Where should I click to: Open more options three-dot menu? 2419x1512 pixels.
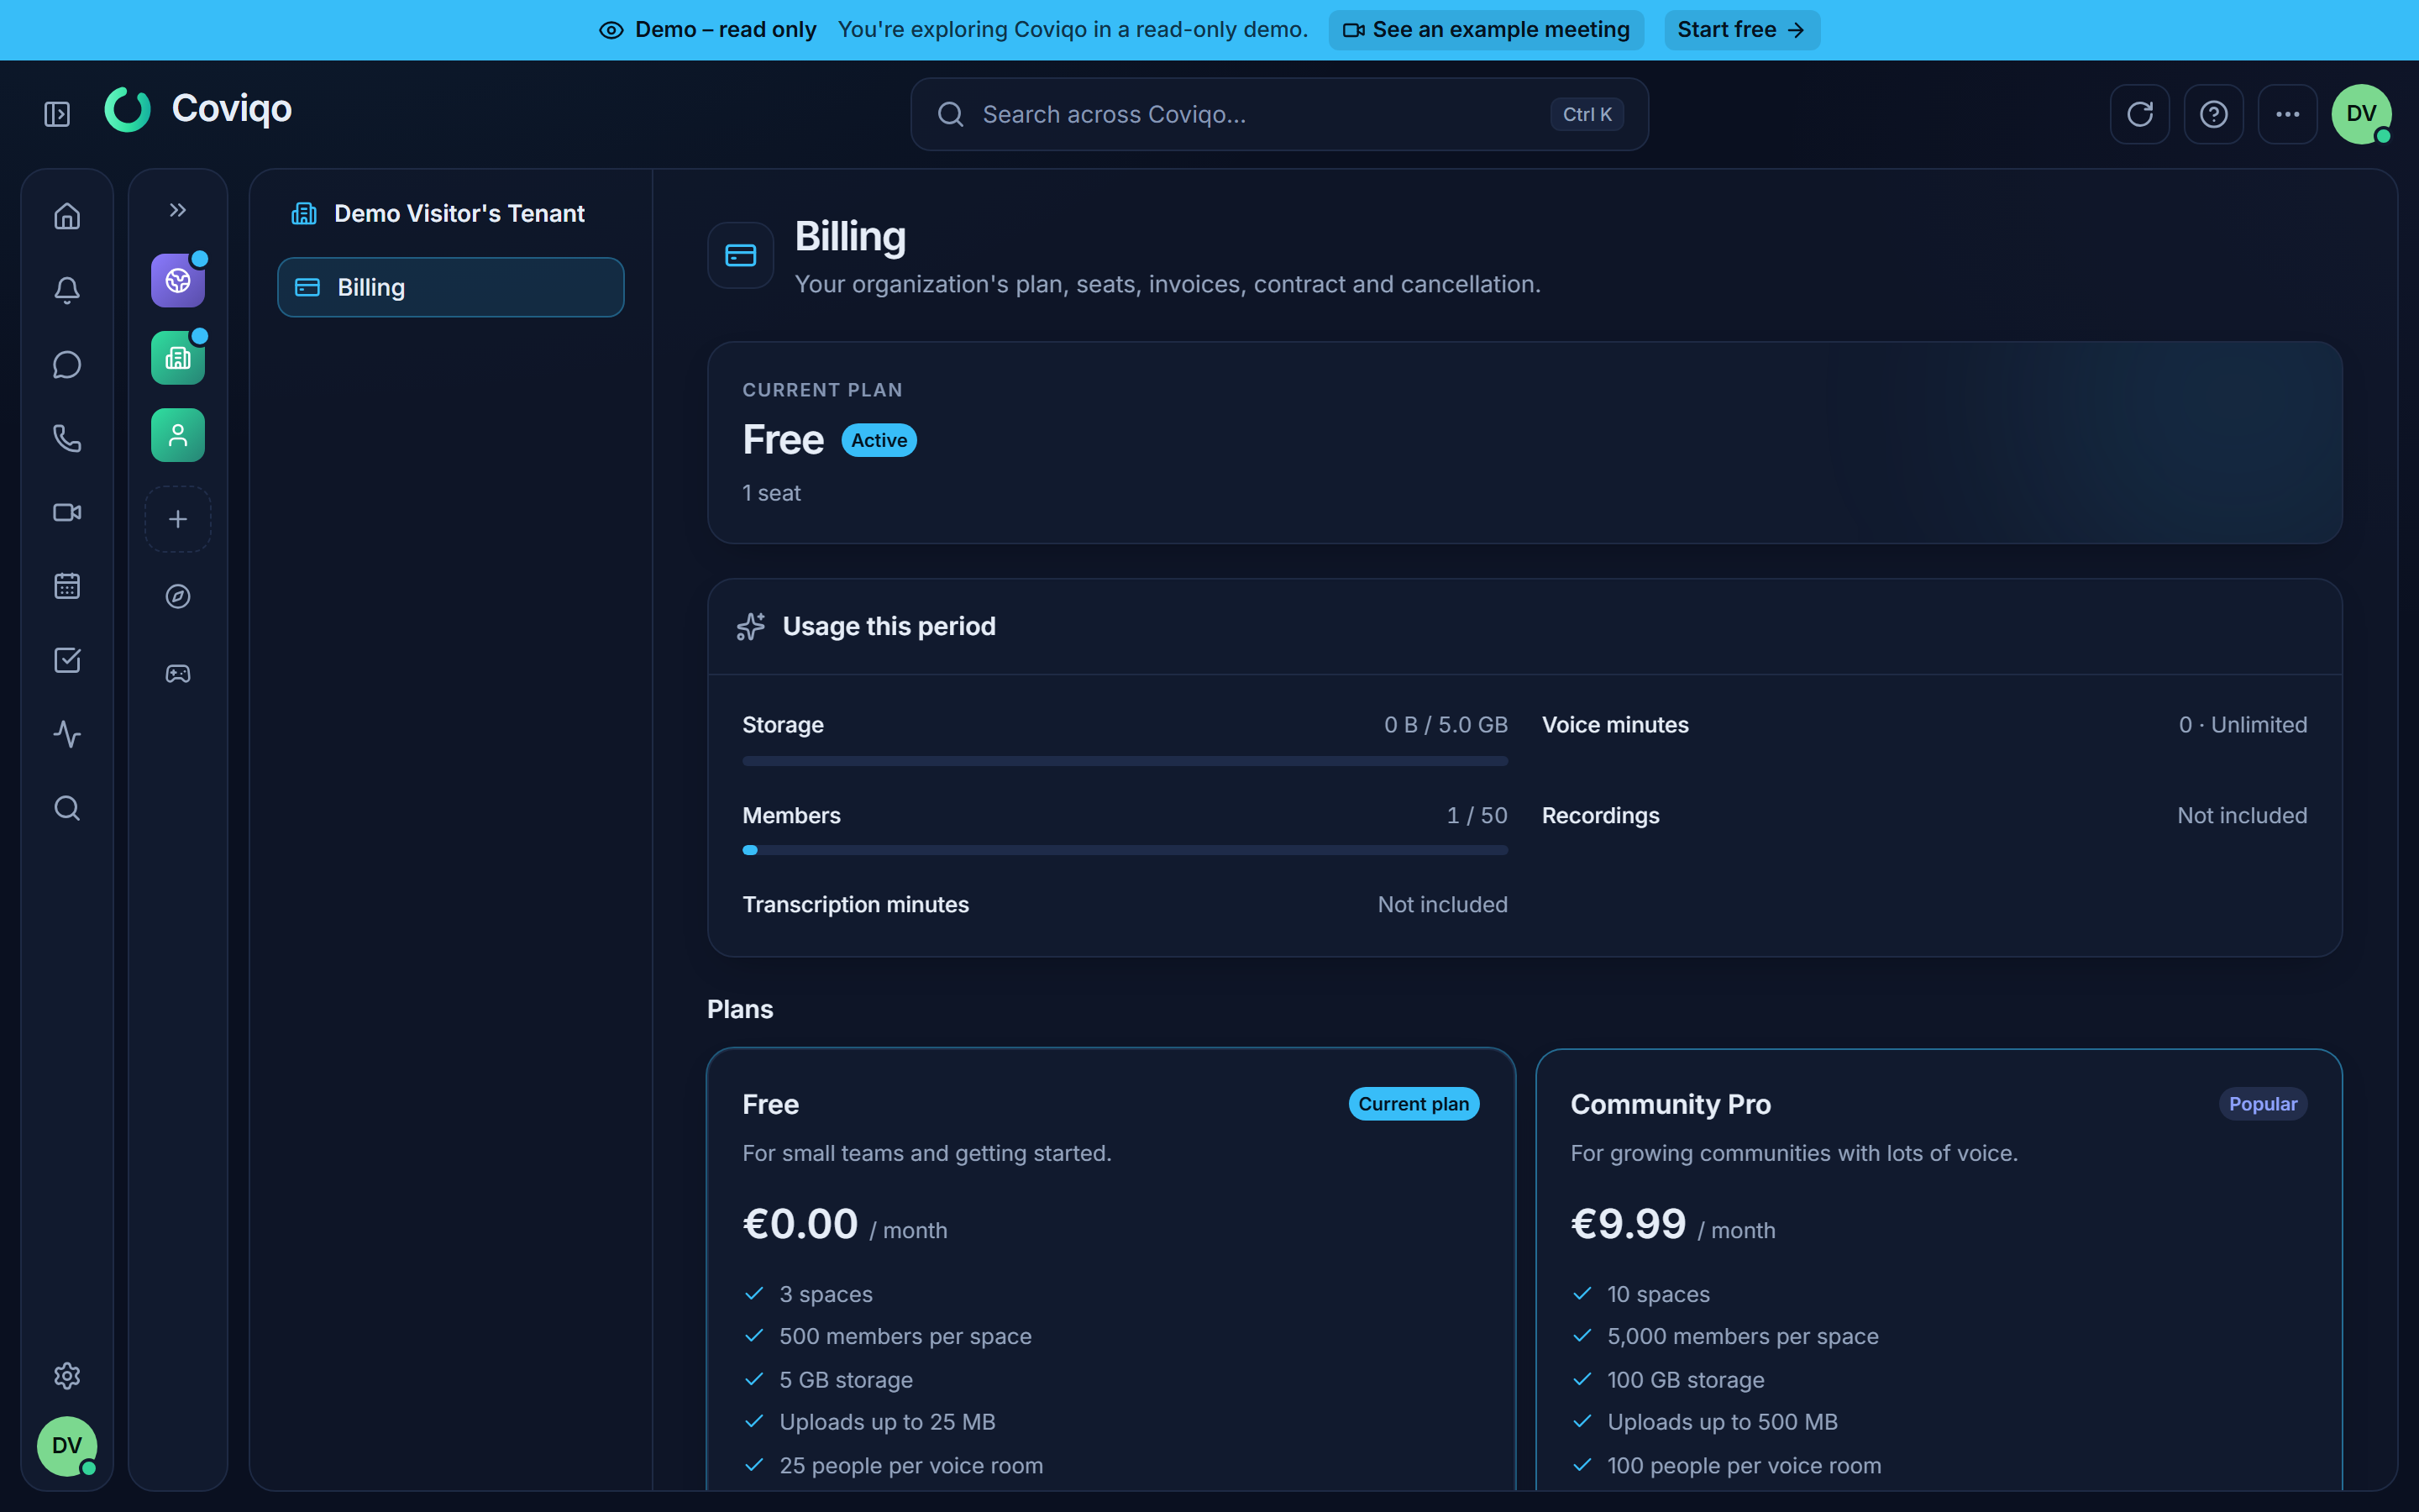pyautogui.click(x=2288, y=114)
